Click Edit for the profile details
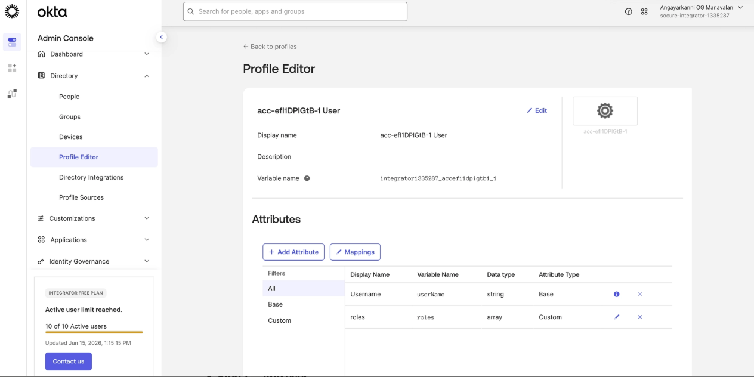The height and width of the screenshot is (377, 754). click(x=537, y=110)
